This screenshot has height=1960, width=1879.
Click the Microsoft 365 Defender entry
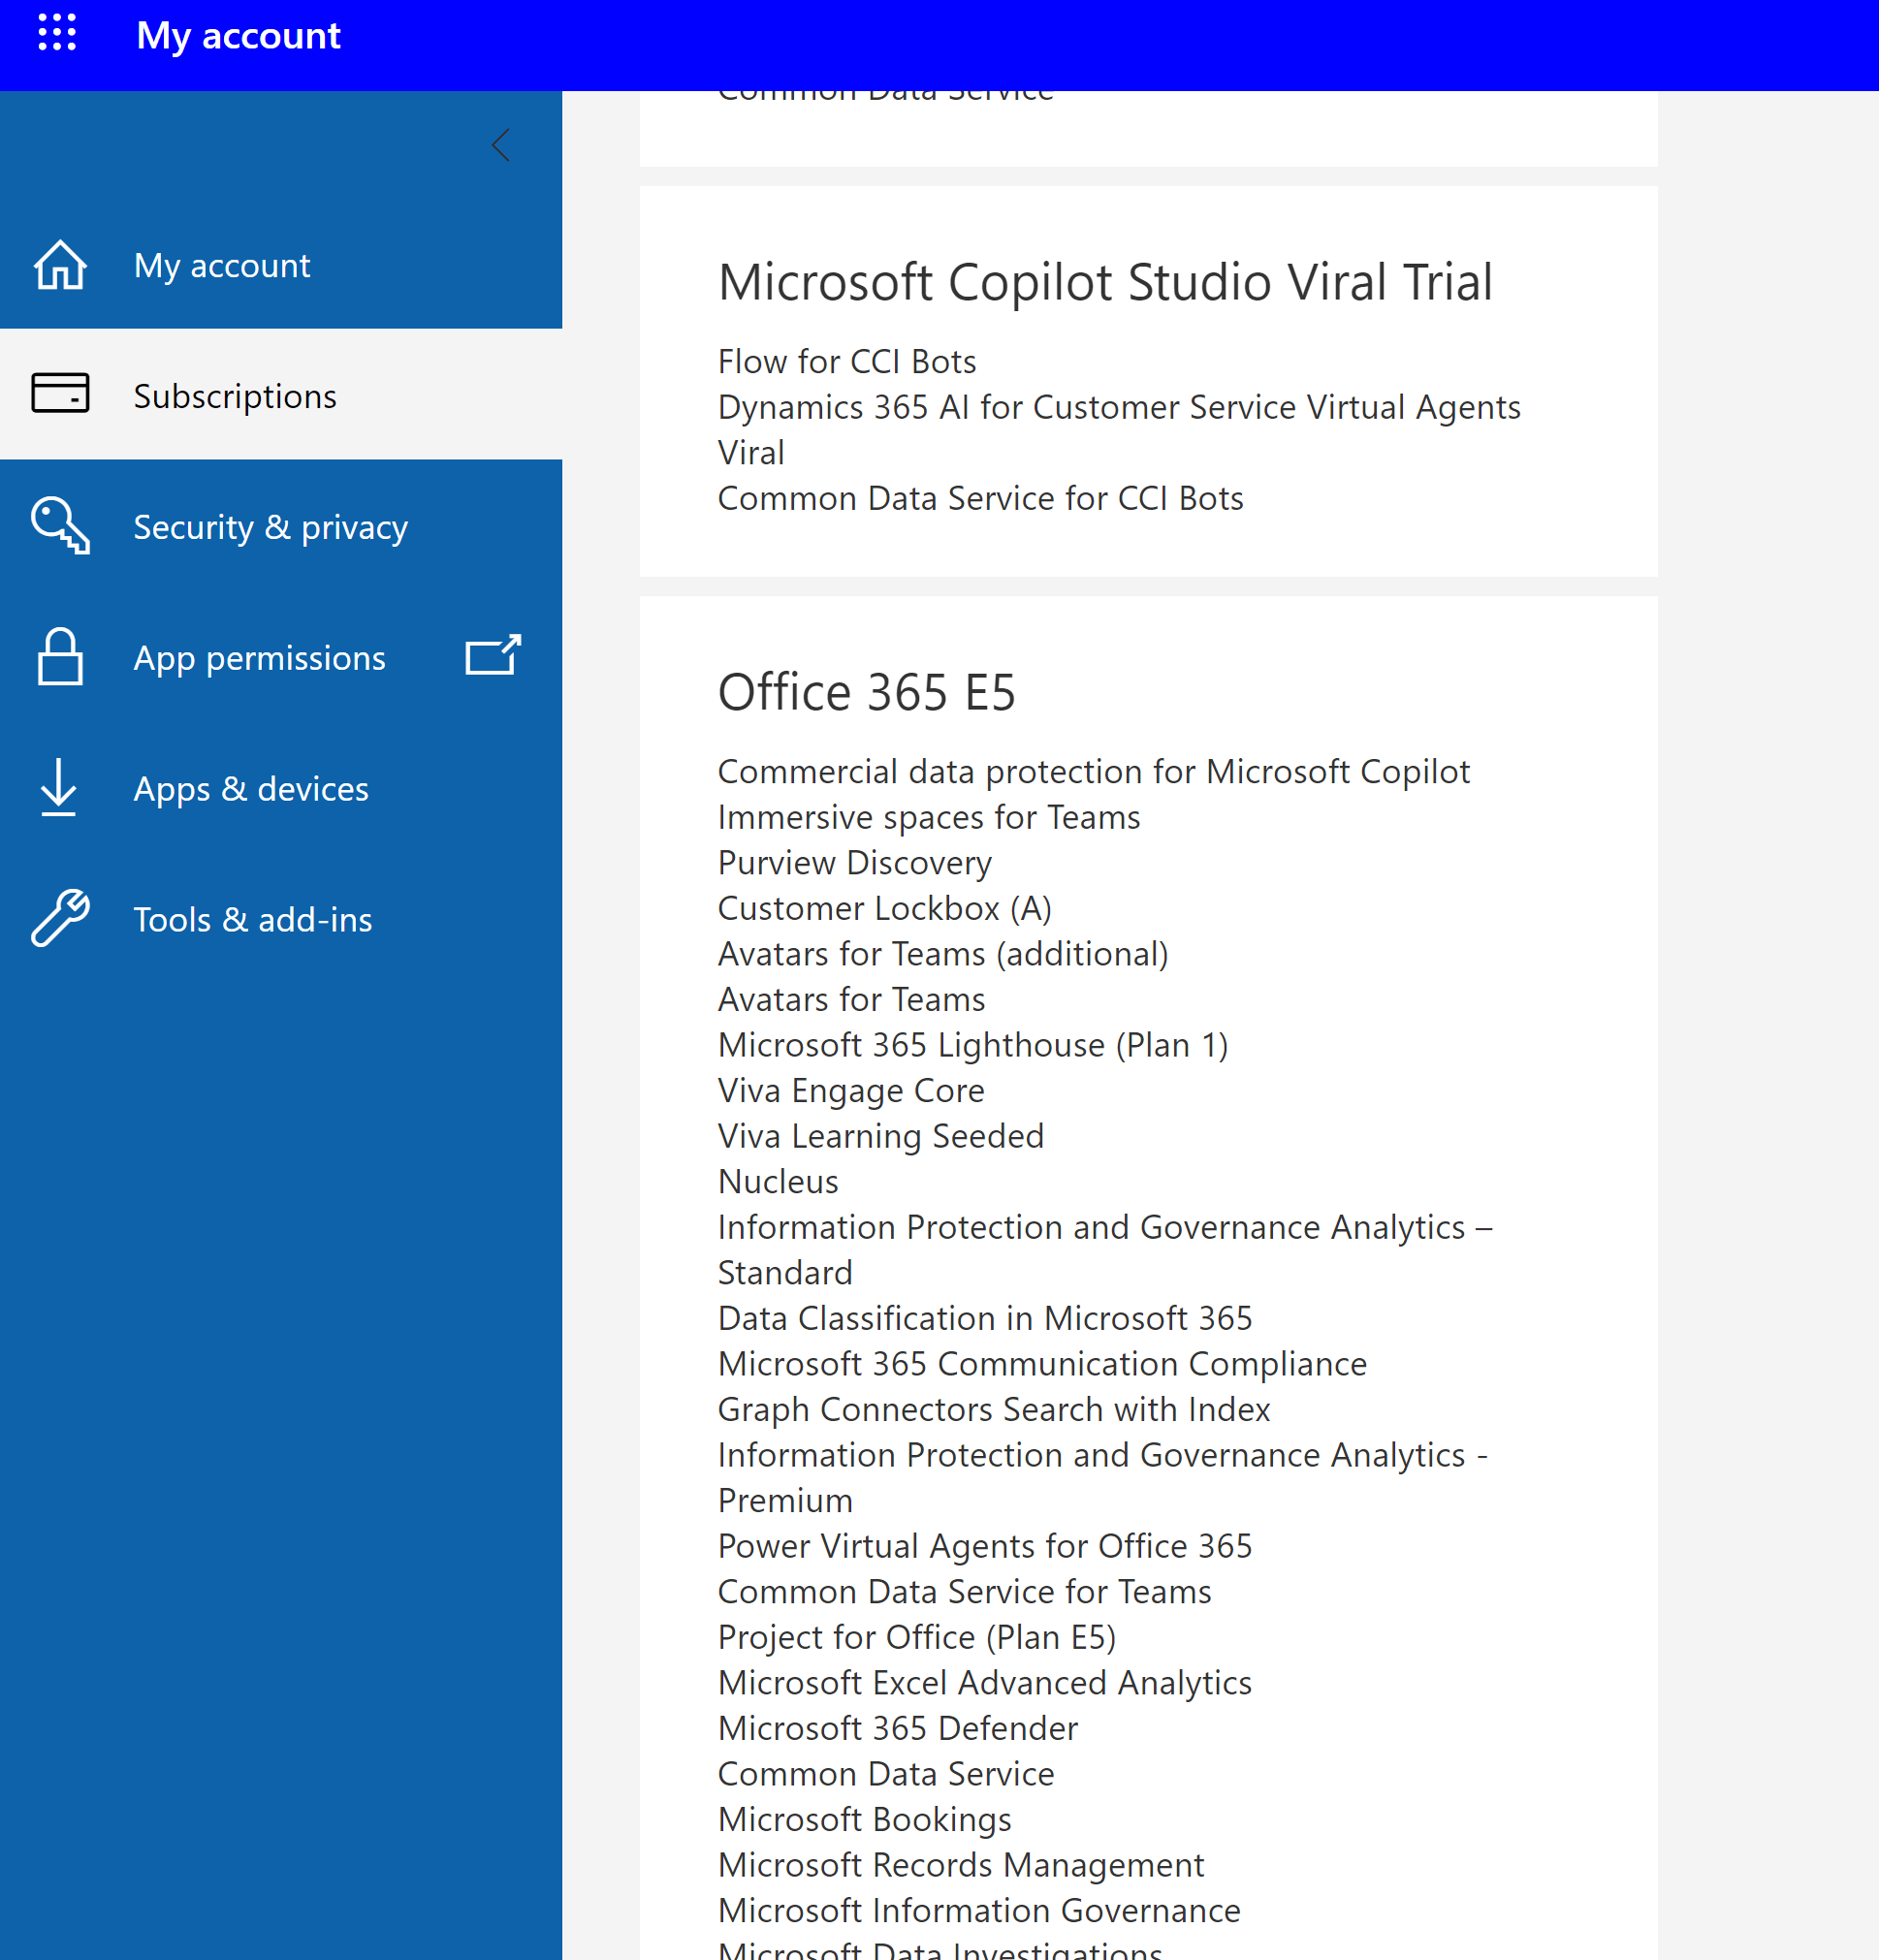[898, 1727]
